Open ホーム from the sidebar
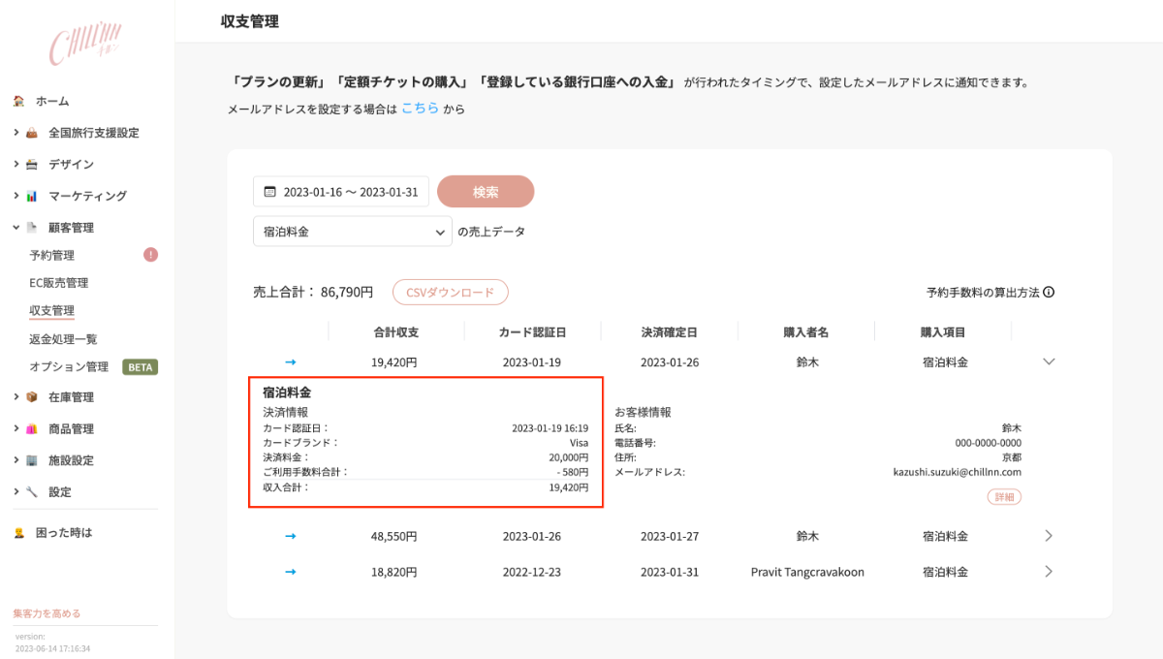This screenshot has height=659, width=1163. 52,101
